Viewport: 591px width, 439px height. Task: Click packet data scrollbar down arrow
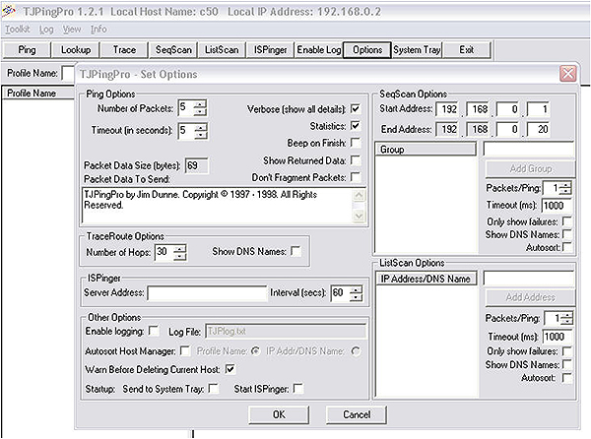(x=359, y=217)
